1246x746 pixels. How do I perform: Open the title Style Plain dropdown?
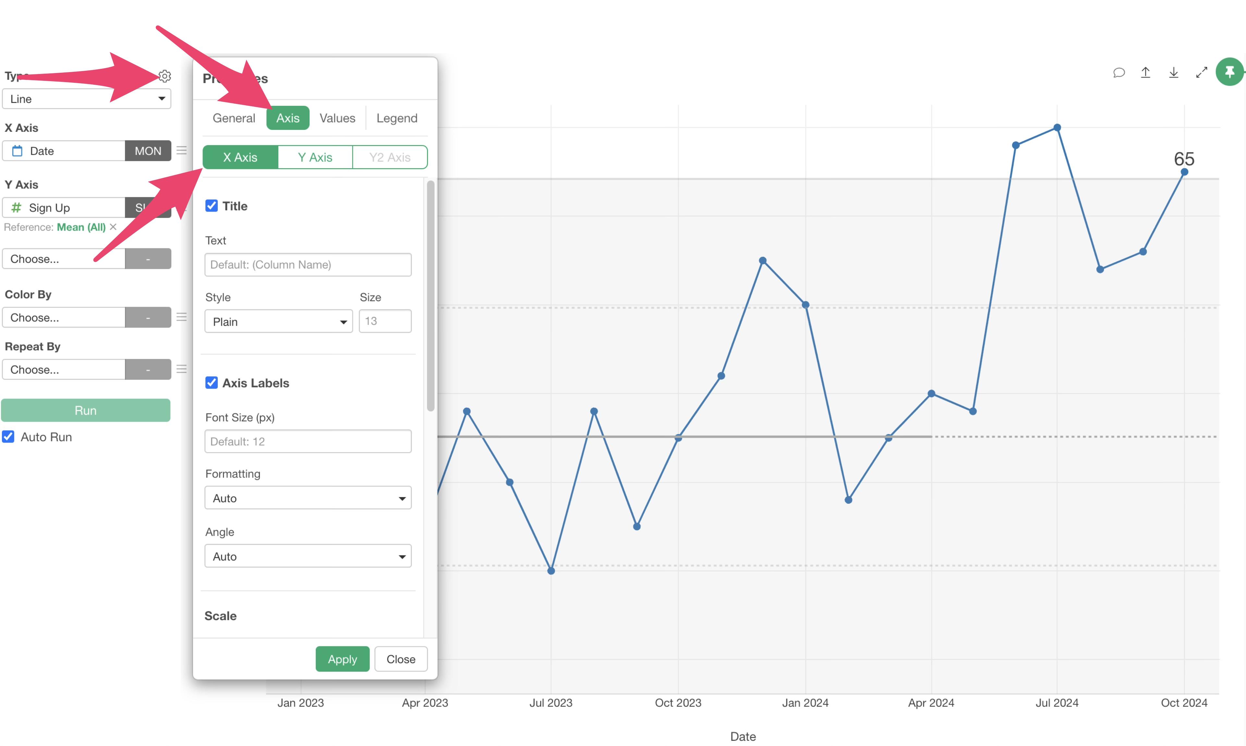coord(278,321)
